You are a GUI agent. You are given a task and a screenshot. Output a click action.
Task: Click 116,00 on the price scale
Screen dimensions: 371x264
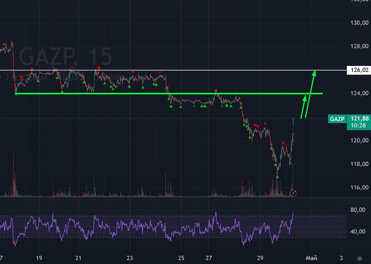359,188
